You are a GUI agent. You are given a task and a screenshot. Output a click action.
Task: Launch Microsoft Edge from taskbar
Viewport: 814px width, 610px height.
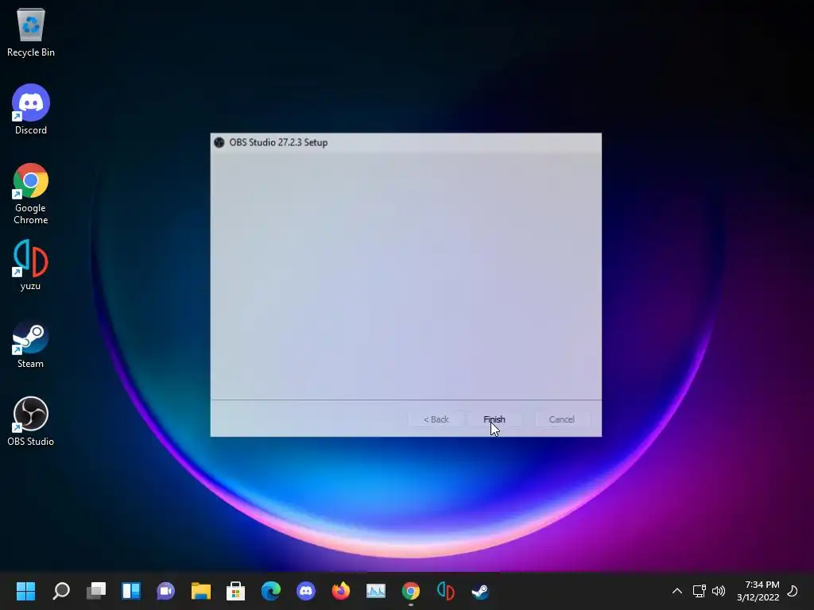[271, 591]
